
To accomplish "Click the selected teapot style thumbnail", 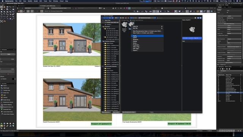I will tap(131, 24).
